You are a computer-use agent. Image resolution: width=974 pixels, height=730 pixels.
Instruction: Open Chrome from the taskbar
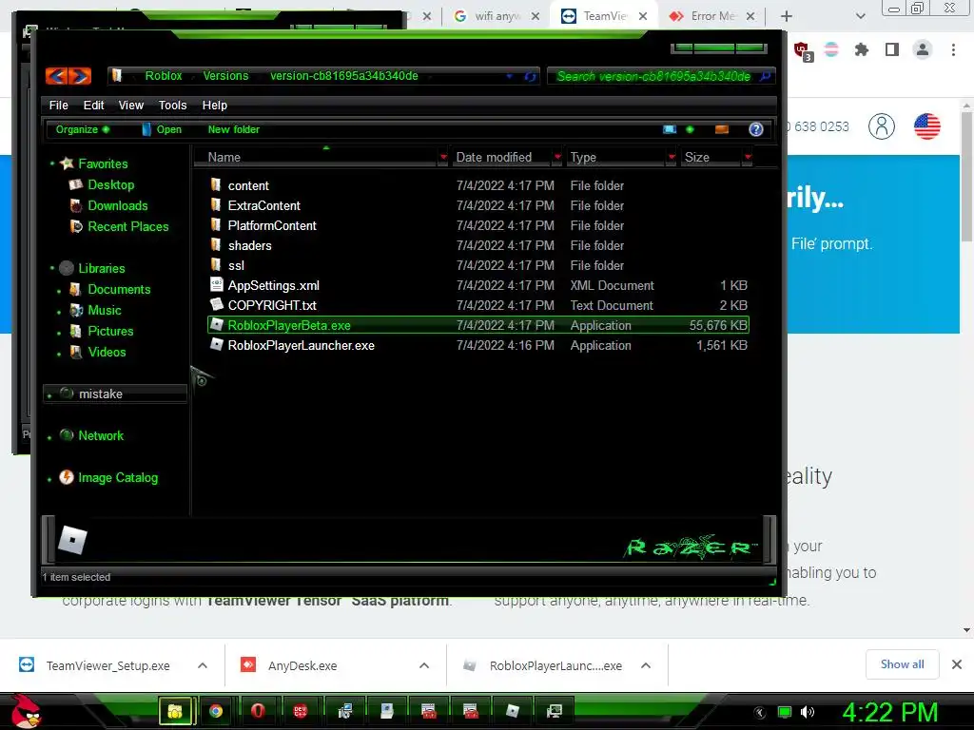(216, 711)
